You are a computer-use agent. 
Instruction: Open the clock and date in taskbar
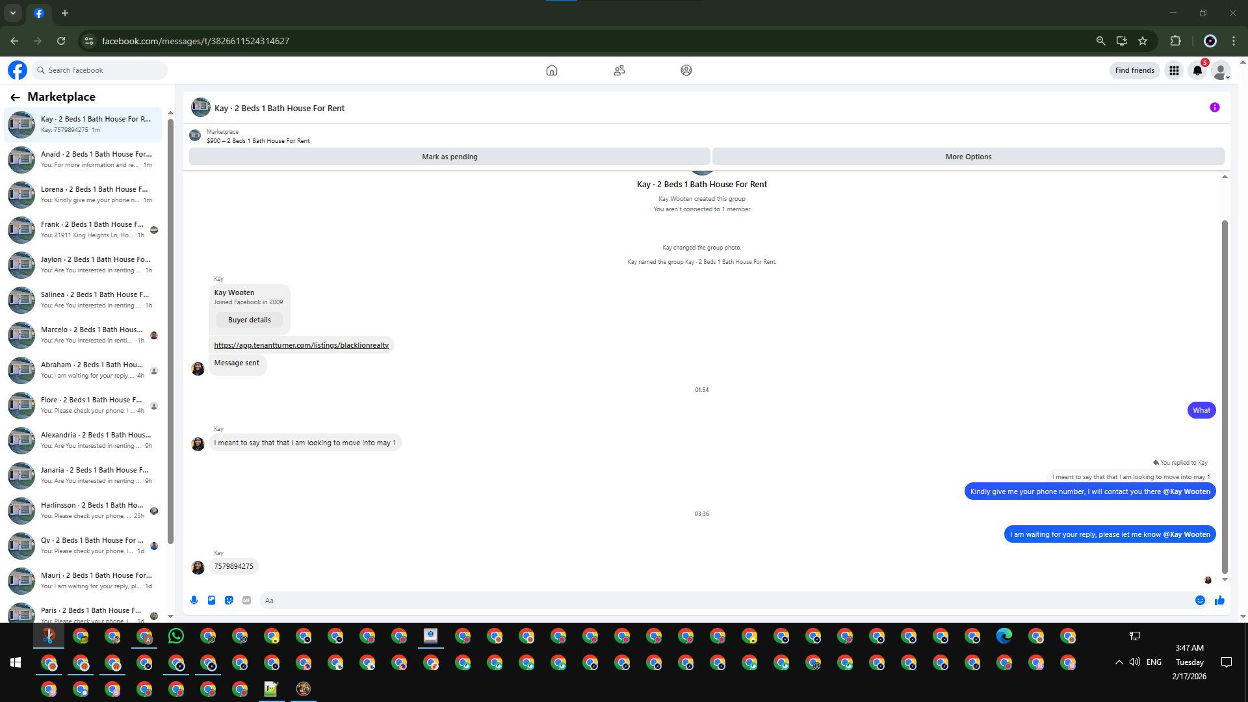click(x=1189, y=662)
